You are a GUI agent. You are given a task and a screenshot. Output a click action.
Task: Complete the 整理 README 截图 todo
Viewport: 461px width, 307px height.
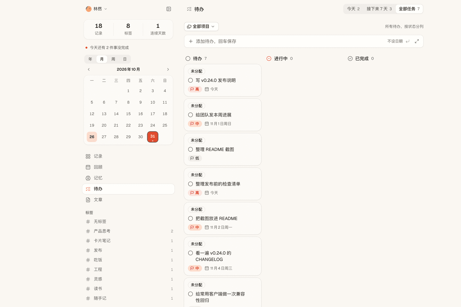click(x=190, y=149)
